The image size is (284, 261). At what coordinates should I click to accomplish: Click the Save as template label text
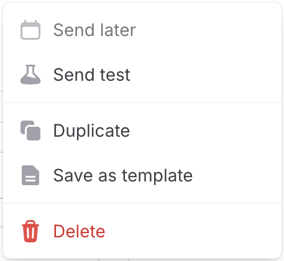coord(123,176)
